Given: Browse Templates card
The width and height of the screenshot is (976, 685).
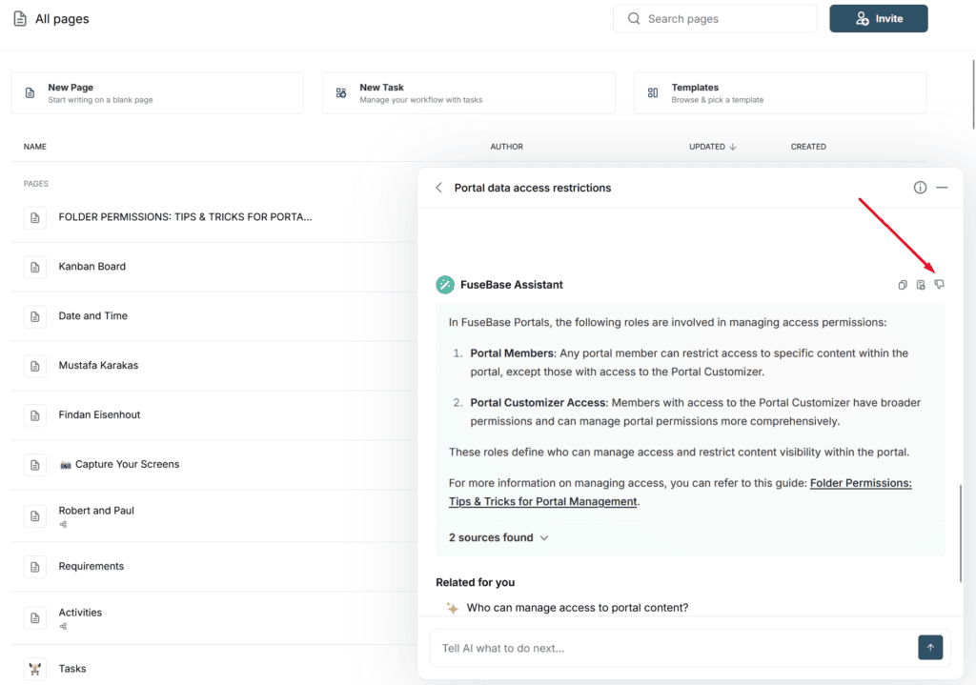Looking at the screenshot, I should (780, 92).
